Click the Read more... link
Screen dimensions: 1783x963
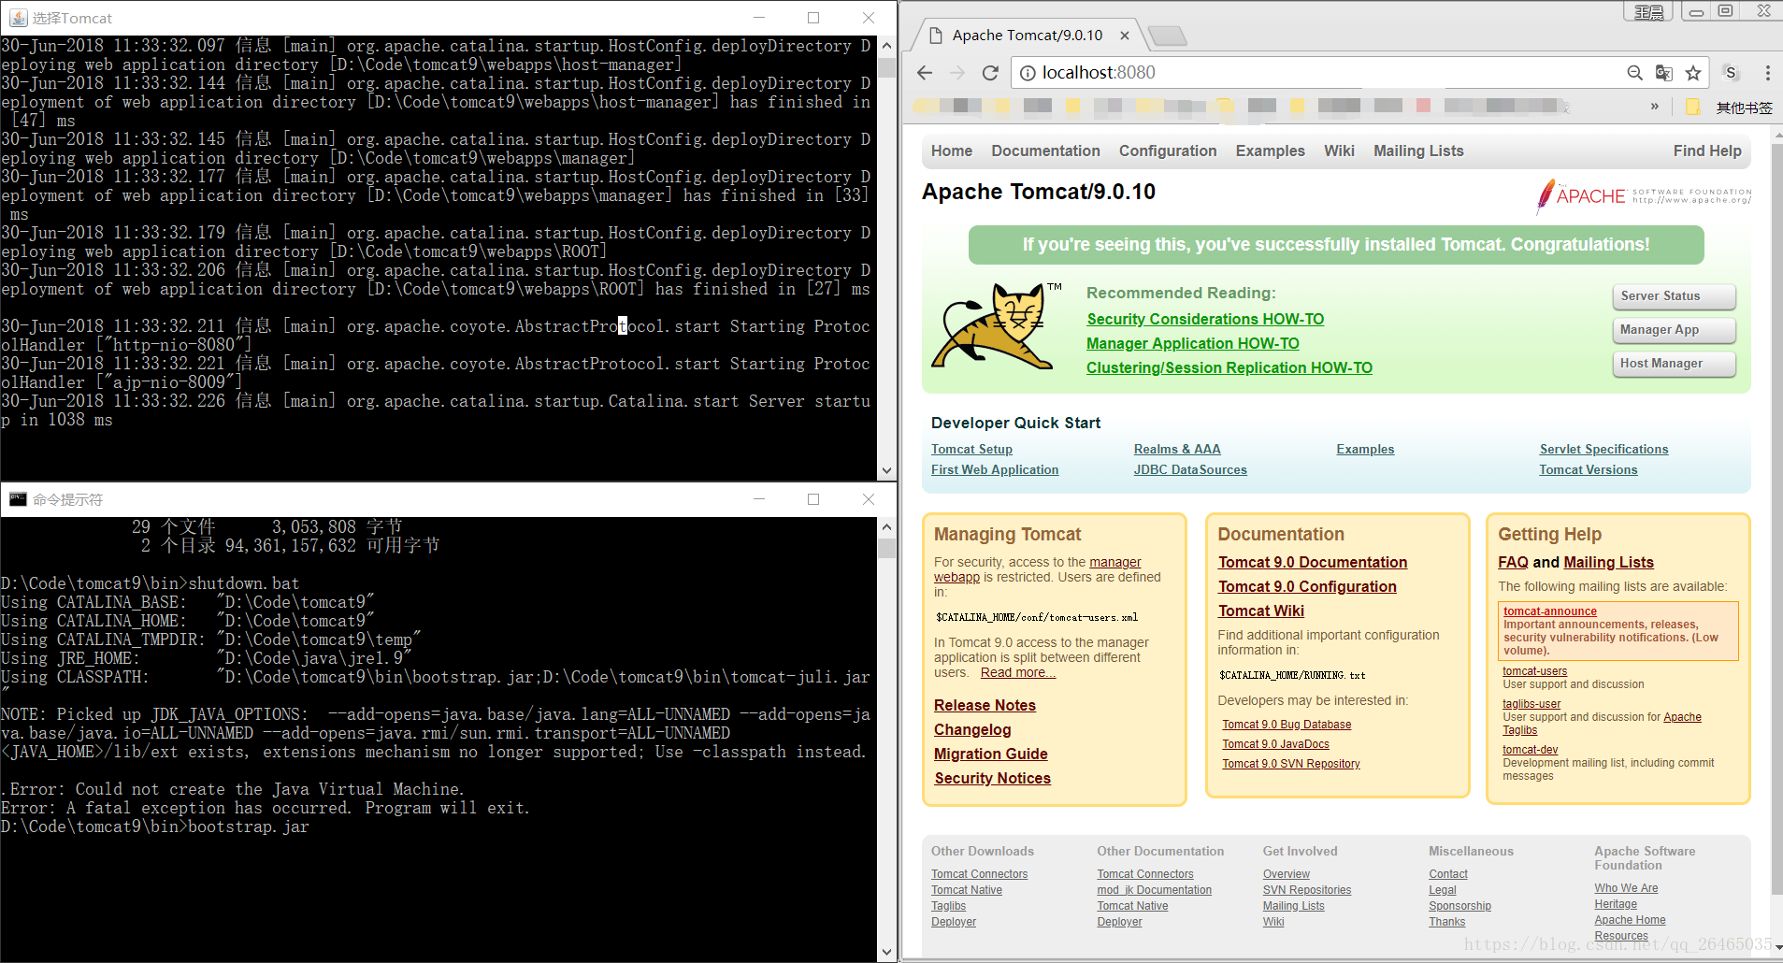(x=1017, y=673)
